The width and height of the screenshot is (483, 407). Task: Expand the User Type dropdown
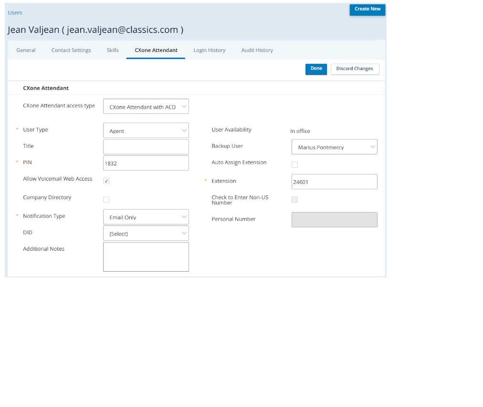(x=146, y=131)
